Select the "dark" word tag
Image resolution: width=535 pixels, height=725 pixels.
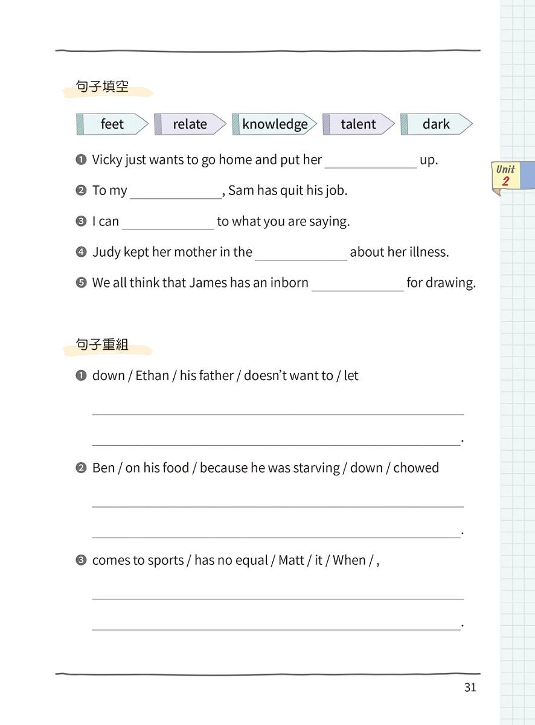tap(436, 124)
